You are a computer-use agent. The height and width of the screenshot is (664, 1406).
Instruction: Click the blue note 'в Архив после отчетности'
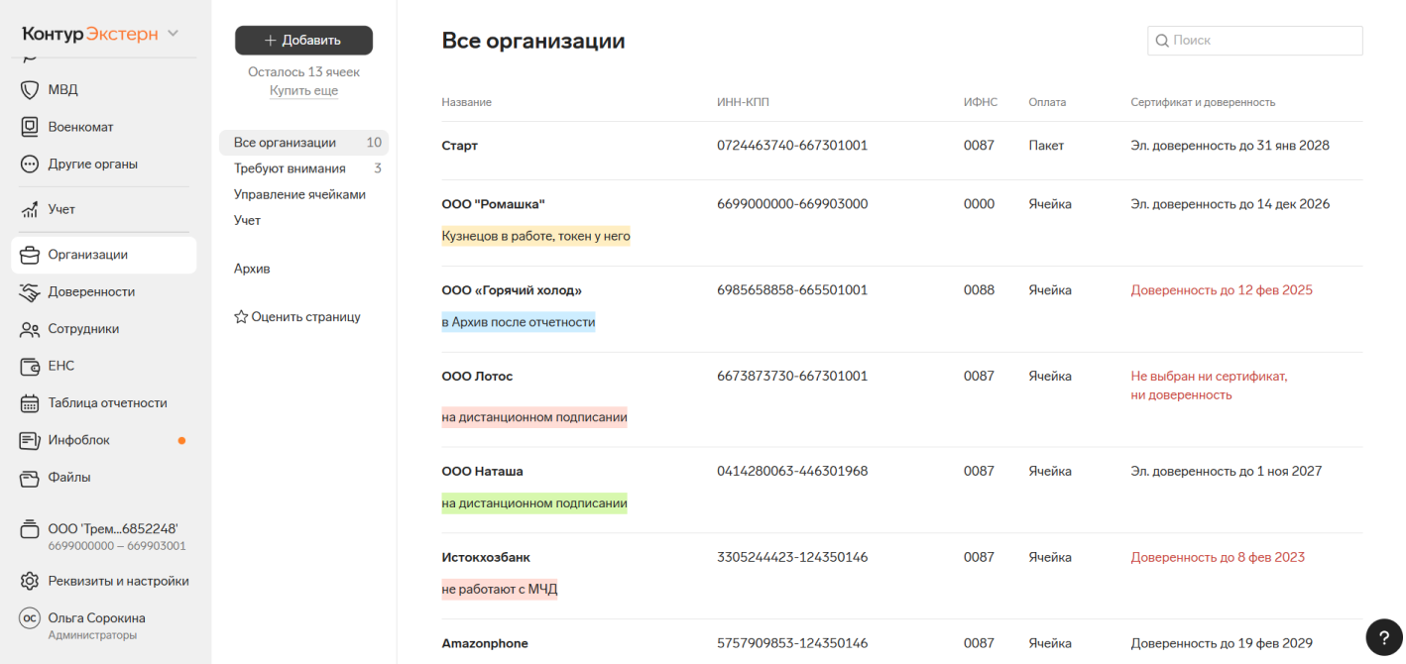pos(519,322)
